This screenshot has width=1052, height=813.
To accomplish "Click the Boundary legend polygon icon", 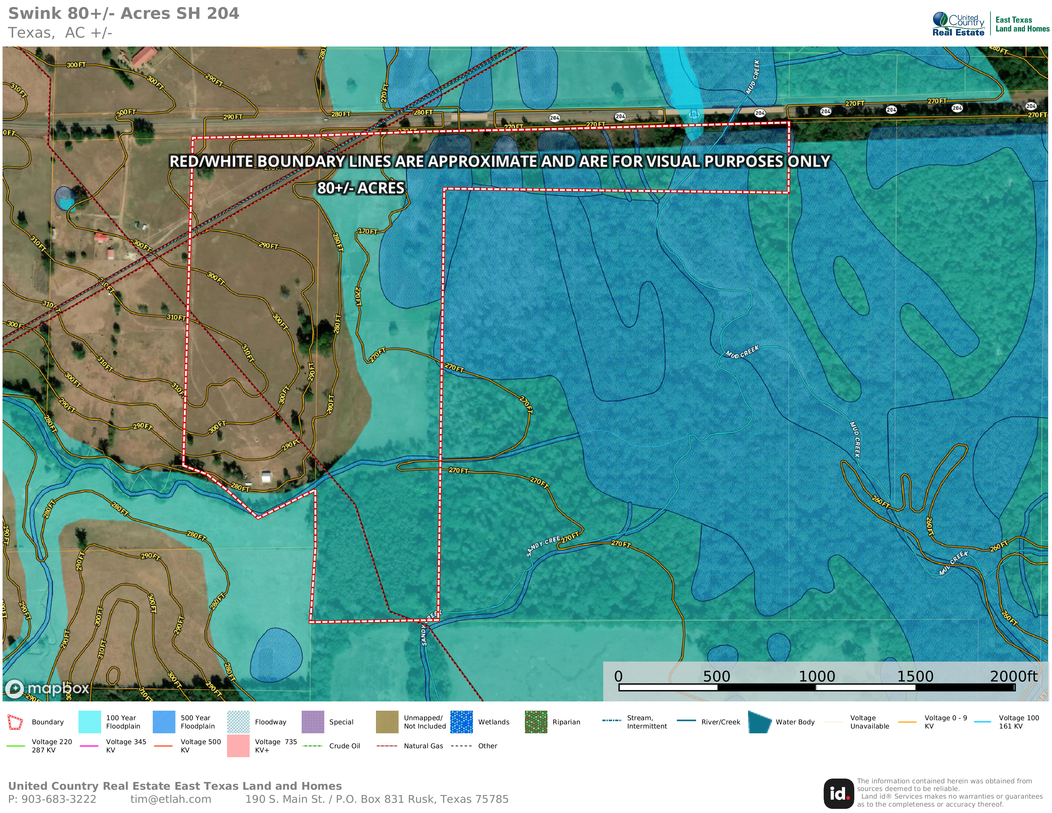I will [15, 722].
